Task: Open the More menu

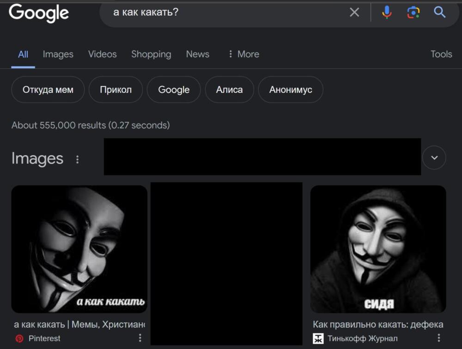Action: coord(244,54)
